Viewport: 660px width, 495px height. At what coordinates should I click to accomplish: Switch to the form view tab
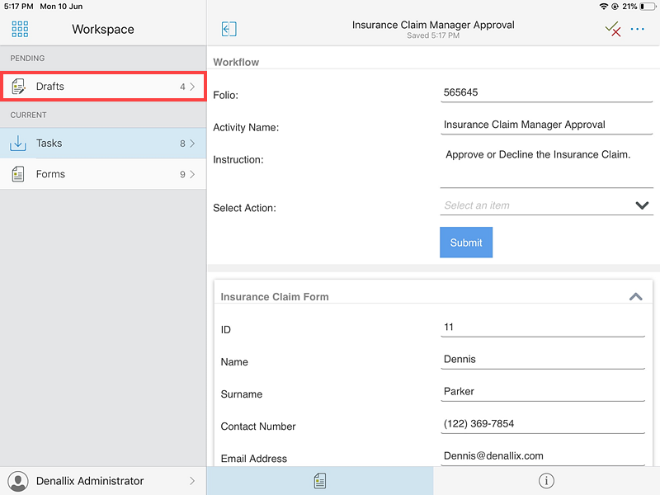319,481
